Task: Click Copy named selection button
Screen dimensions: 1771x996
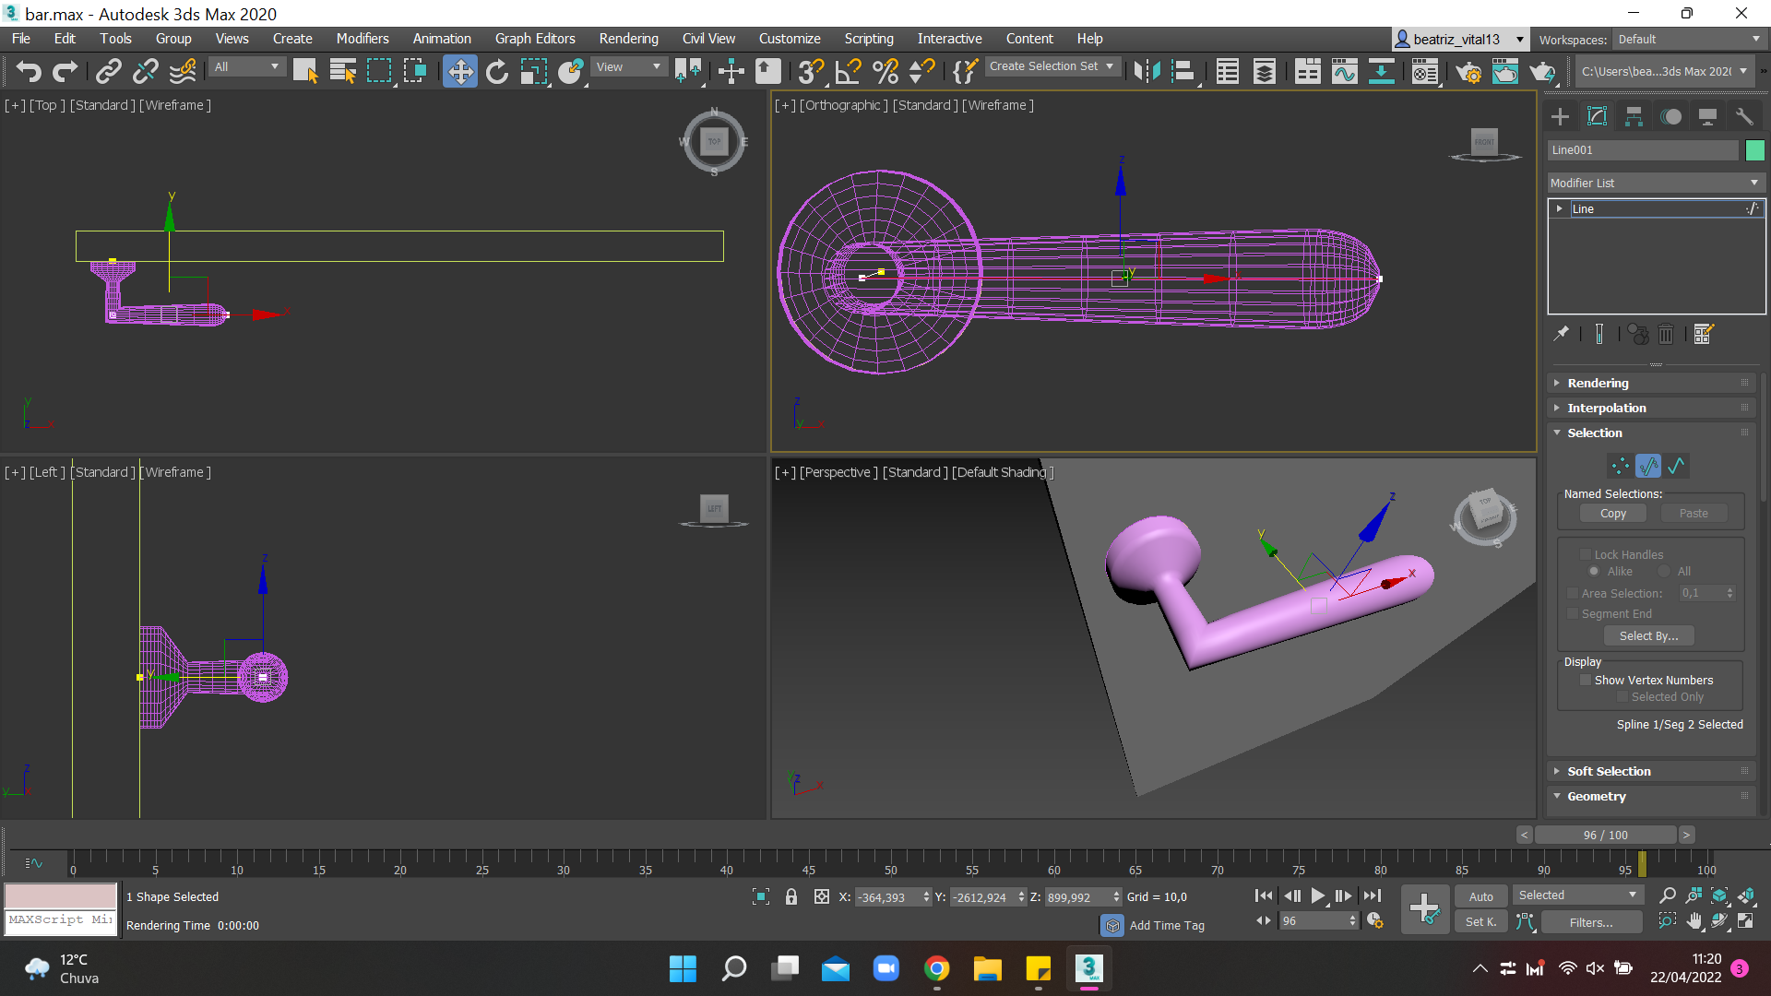Action: coord(1612,514)
